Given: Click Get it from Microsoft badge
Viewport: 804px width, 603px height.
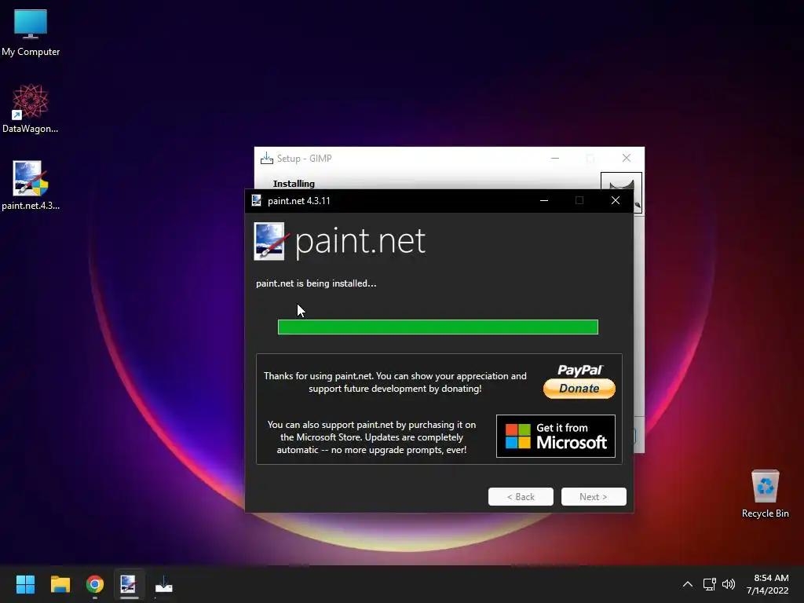Looking at the screenshot, I should pos(555,436).
